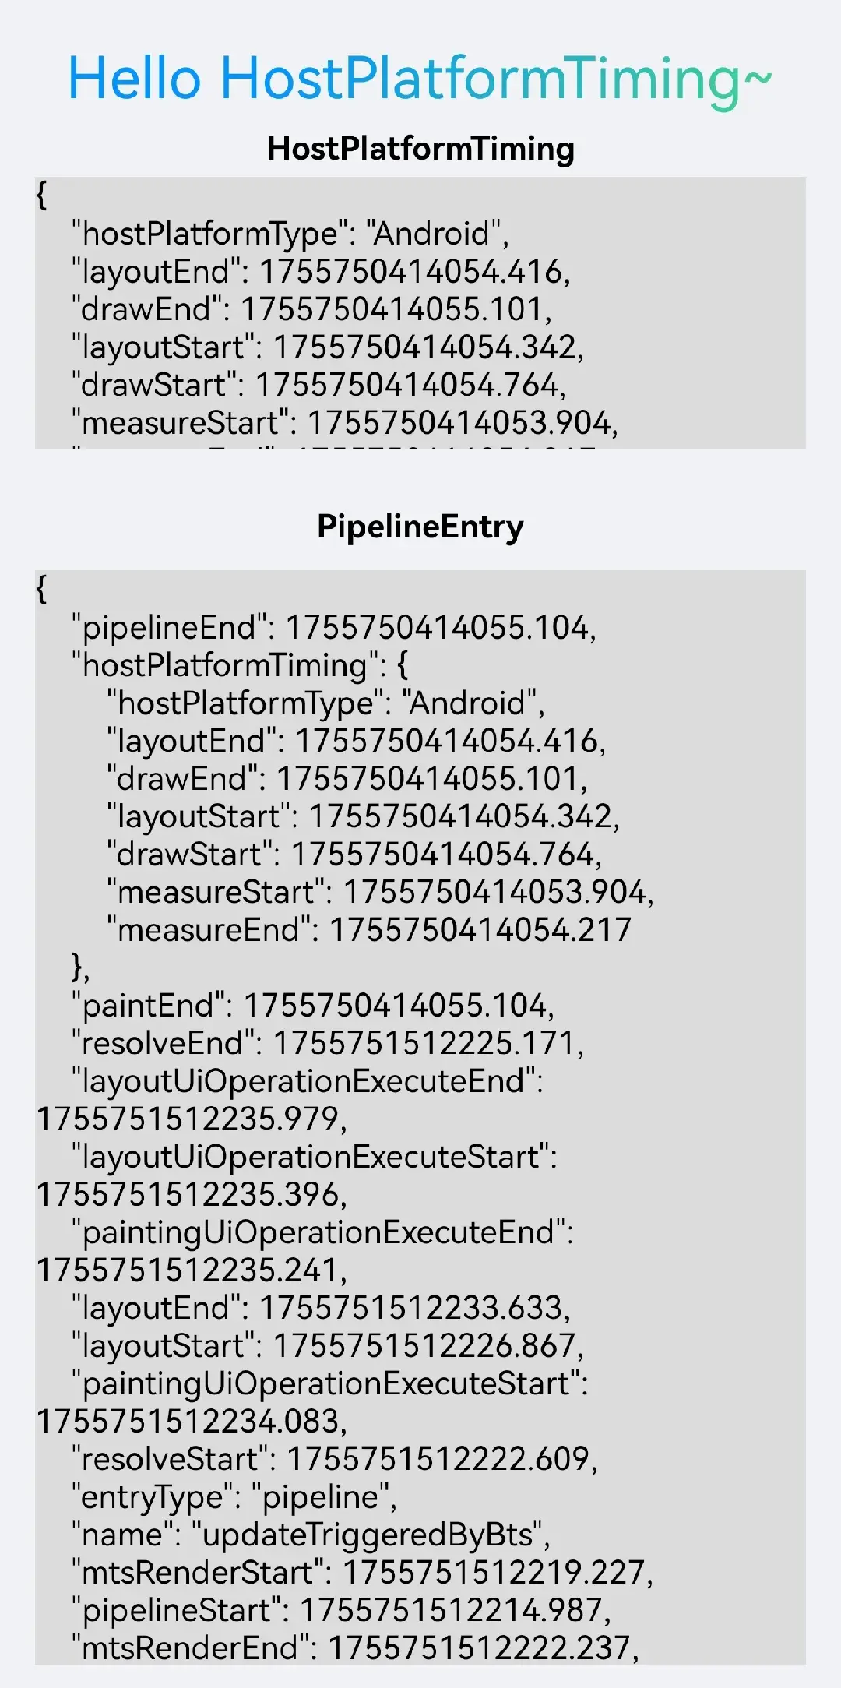Click "drawStart" line in the top HostPlatformTiming box
841x1688 pixels.
pyautogui.click(x=318, y=385)
